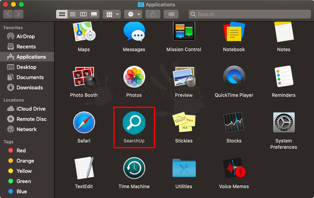Open the Action gear dropdown menu

133,14
